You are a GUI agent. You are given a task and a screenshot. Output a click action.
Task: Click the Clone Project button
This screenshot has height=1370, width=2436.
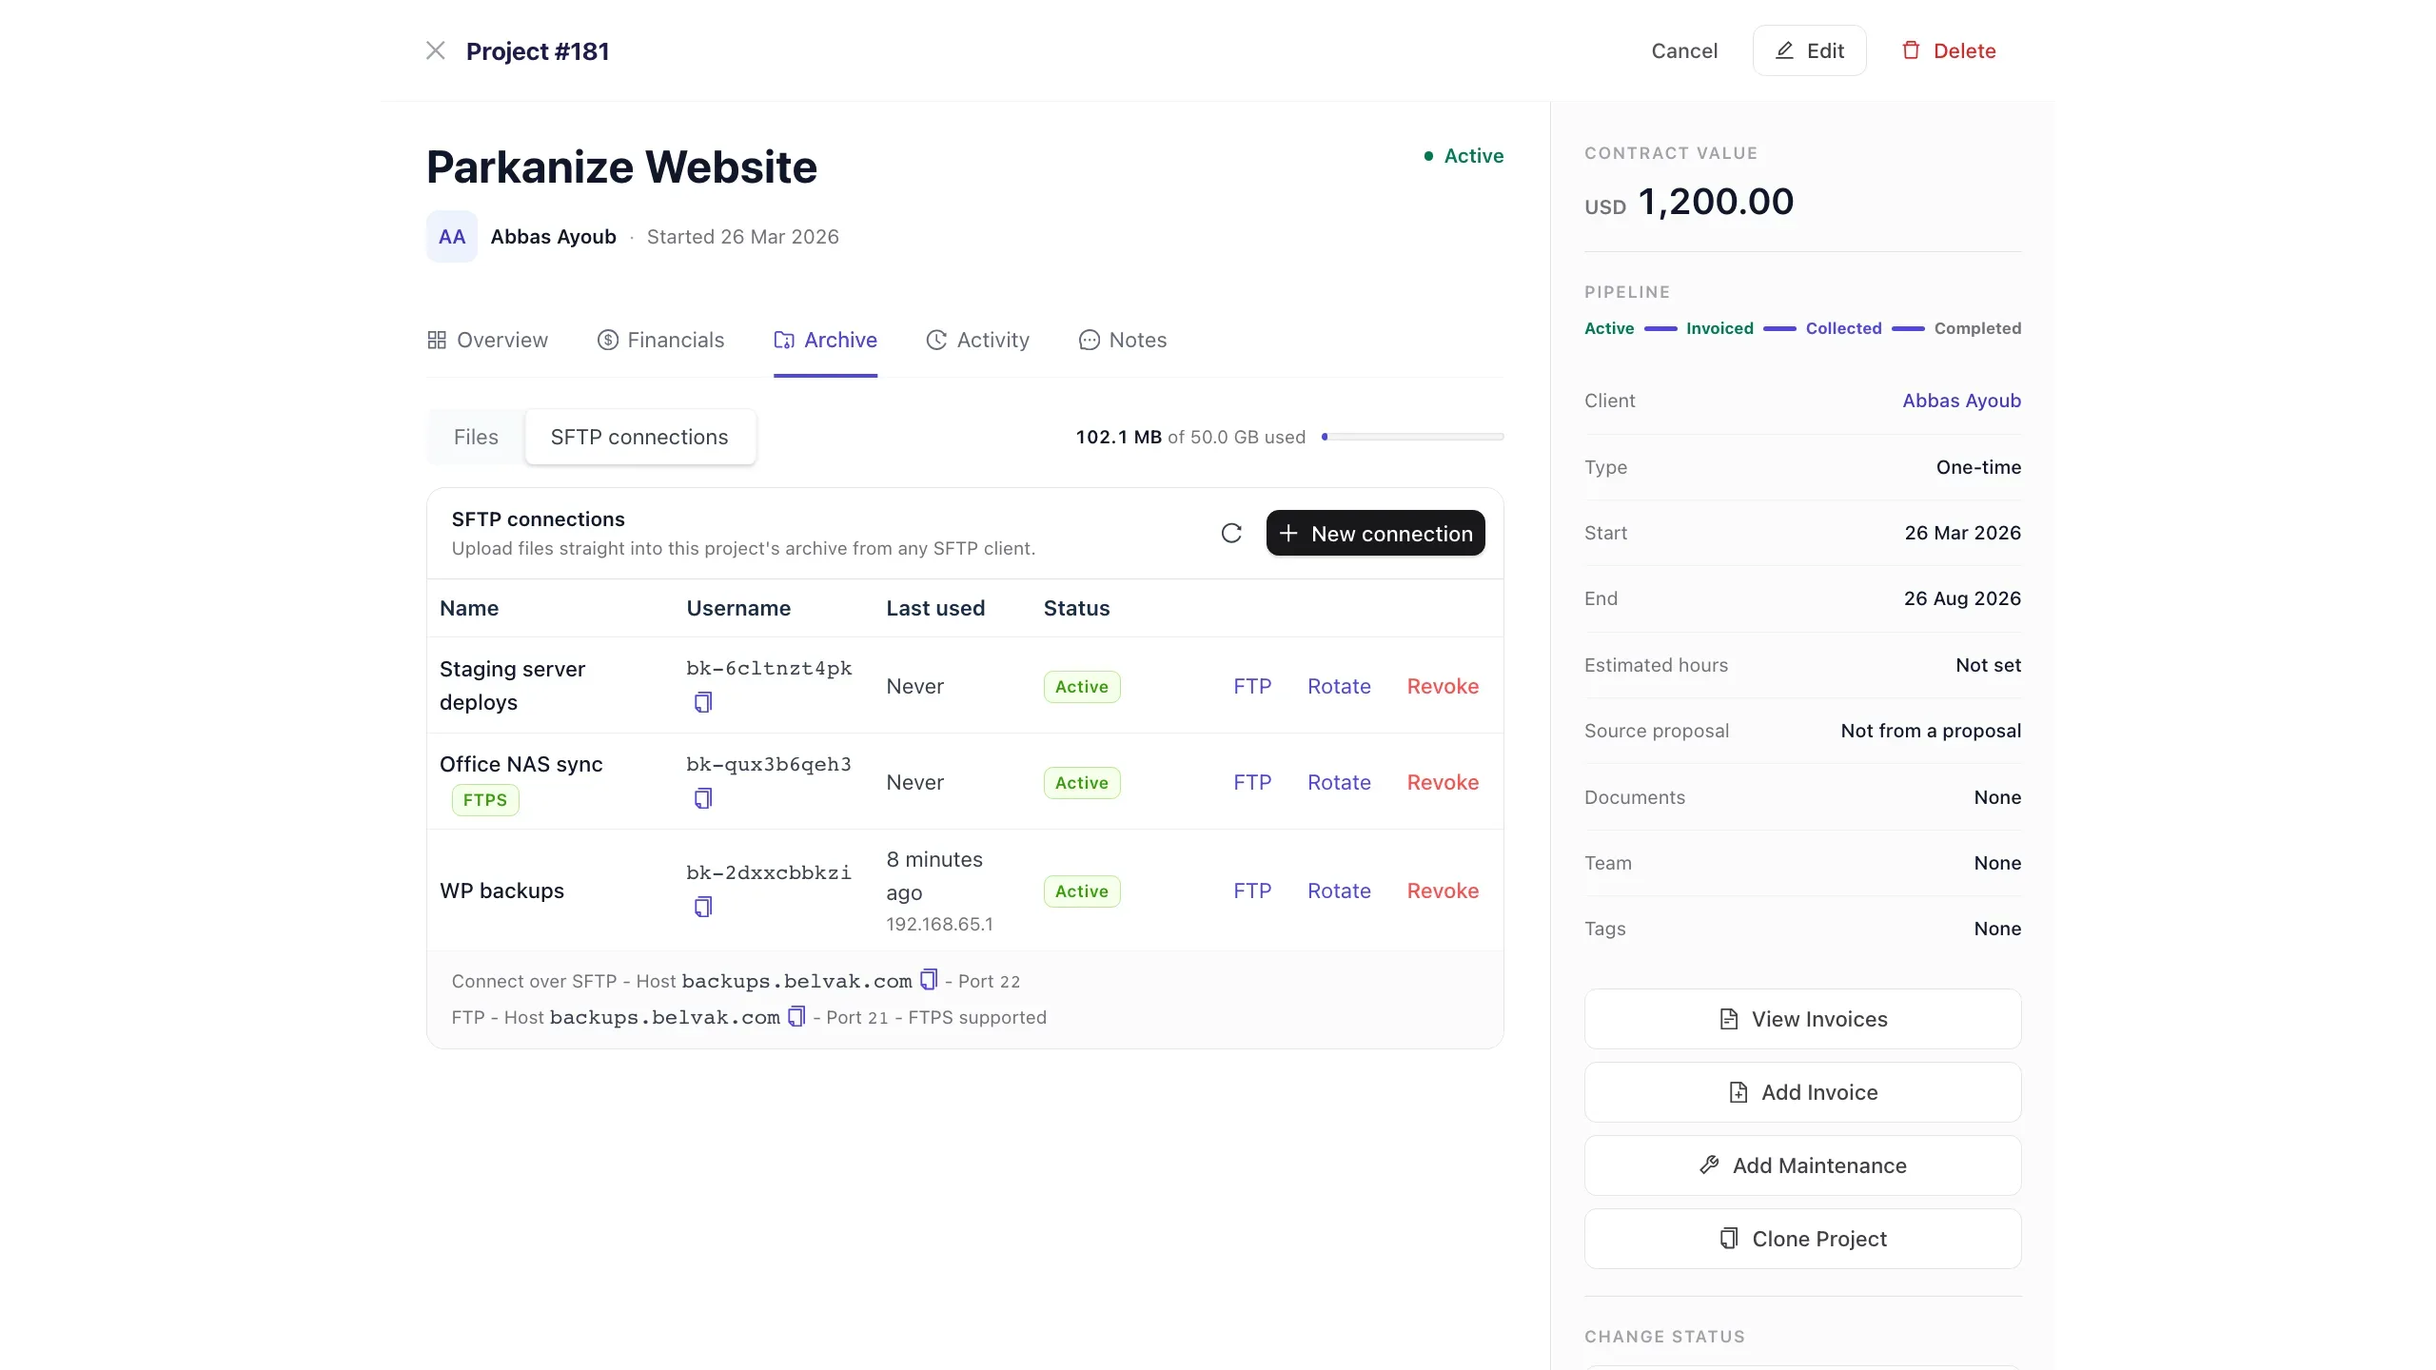[x=1802, y=1239]
